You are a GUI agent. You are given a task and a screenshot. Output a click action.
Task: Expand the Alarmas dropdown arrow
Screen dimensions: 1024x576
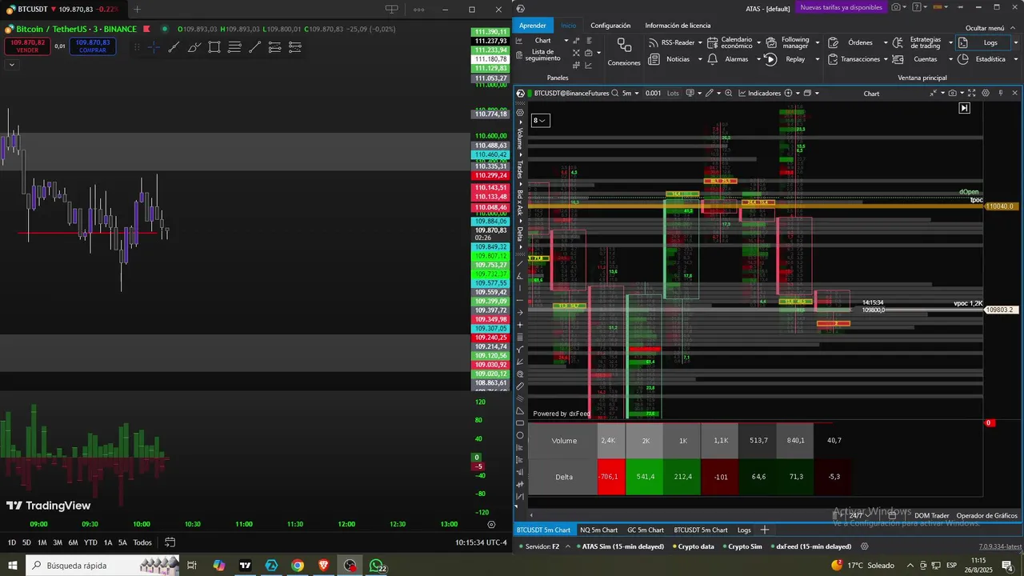pyautogui.click(x=758, y=59)
